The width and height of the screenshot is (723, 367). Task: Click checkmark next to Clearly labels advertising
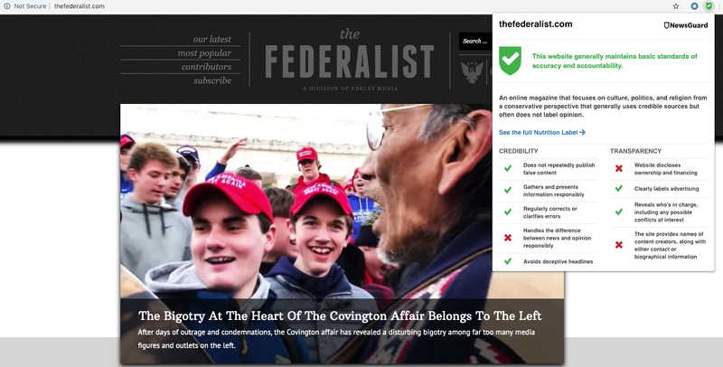pos(619,189)
